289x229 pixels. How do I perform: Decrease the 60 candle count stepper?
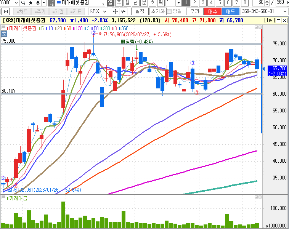click(x=267, y=4)
